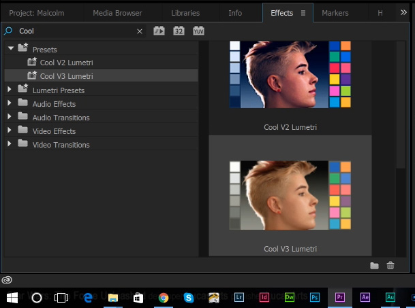Click the Lumetri Presets folder icon
415x308 pixels.
22,88
